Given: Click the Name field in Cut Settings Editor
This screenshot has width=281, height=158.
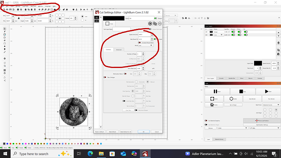Looking at the screenshot, I should 141,18.
